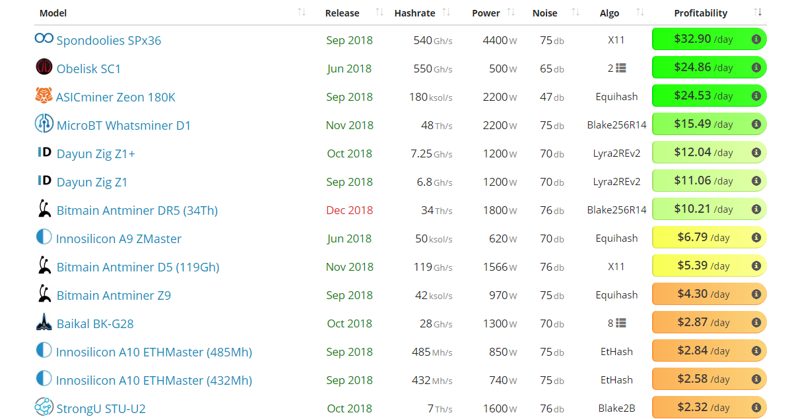Click the Obelisk SC1 logo icon
This screenshot has height=419, width=790.
[x=44, y=67]
